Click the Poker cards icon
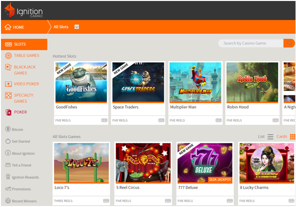Screen dimensions: 296x207 point(8,112)
